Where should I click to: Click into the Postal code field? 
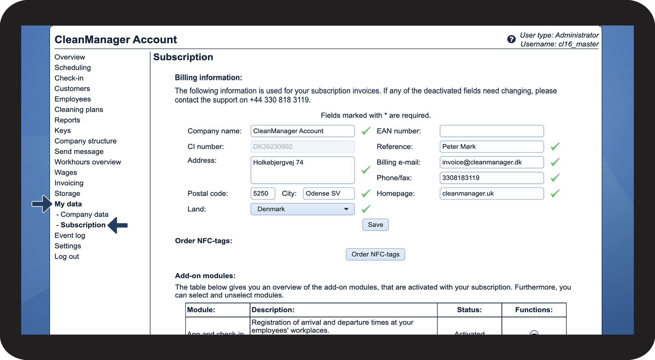(x=263, y=194)
